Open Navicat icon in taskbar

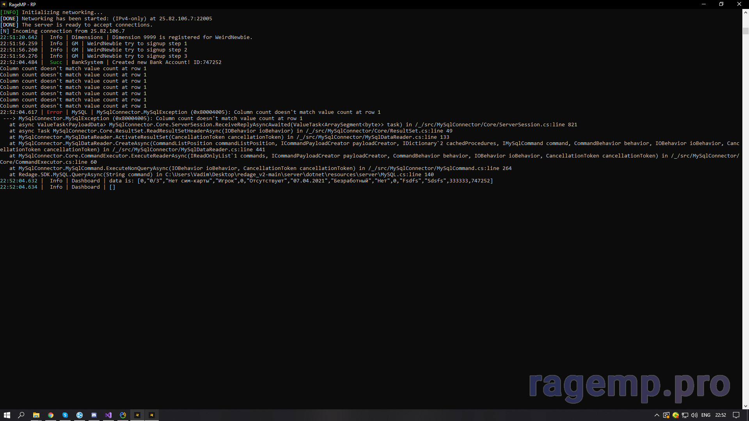(x=123, y=415)
